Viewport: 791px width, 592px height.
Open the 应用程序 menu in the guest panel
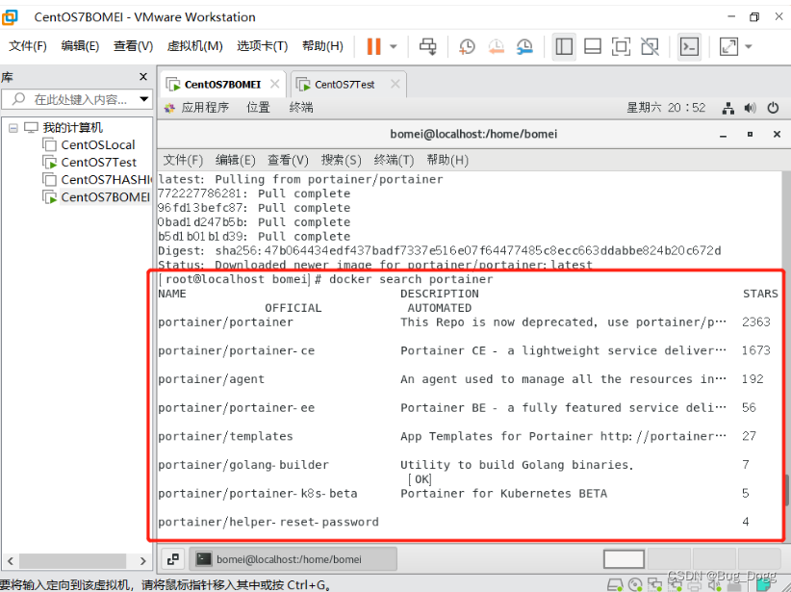click(205, 108)
